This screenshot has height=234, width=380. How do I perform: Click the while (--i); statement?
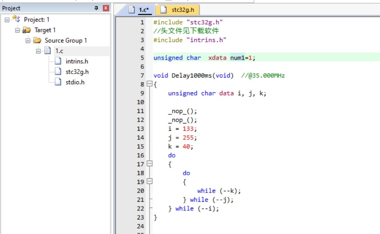click(x=197, y=209)
